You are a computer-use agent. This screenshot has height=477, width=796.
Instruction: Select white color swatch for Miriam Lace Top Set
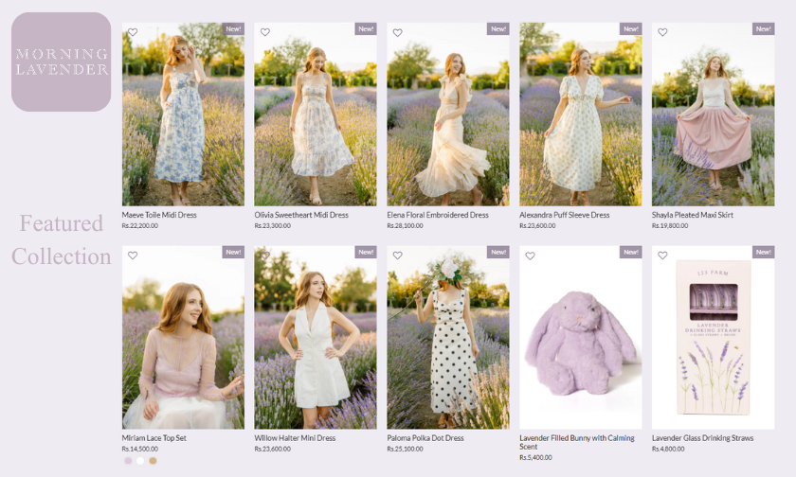(140, 461)
